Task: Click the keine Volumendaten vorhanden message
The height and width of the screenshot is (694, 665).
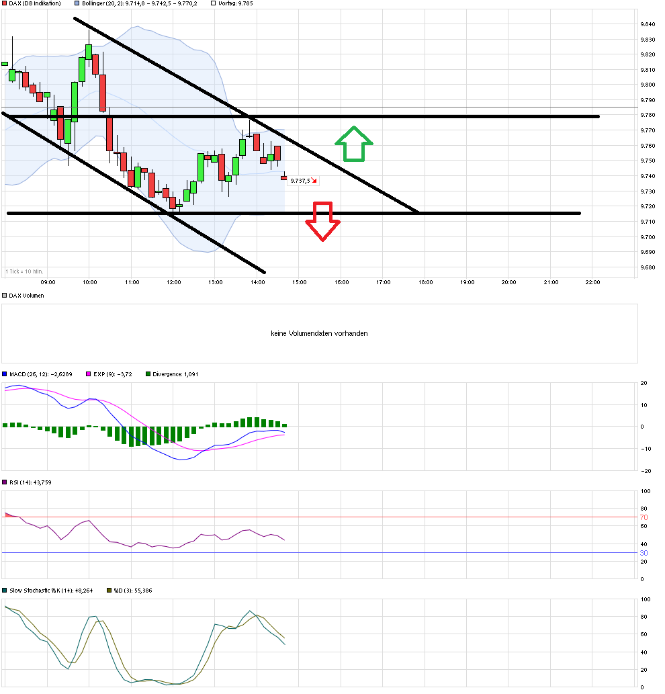Action: [319, 333]
